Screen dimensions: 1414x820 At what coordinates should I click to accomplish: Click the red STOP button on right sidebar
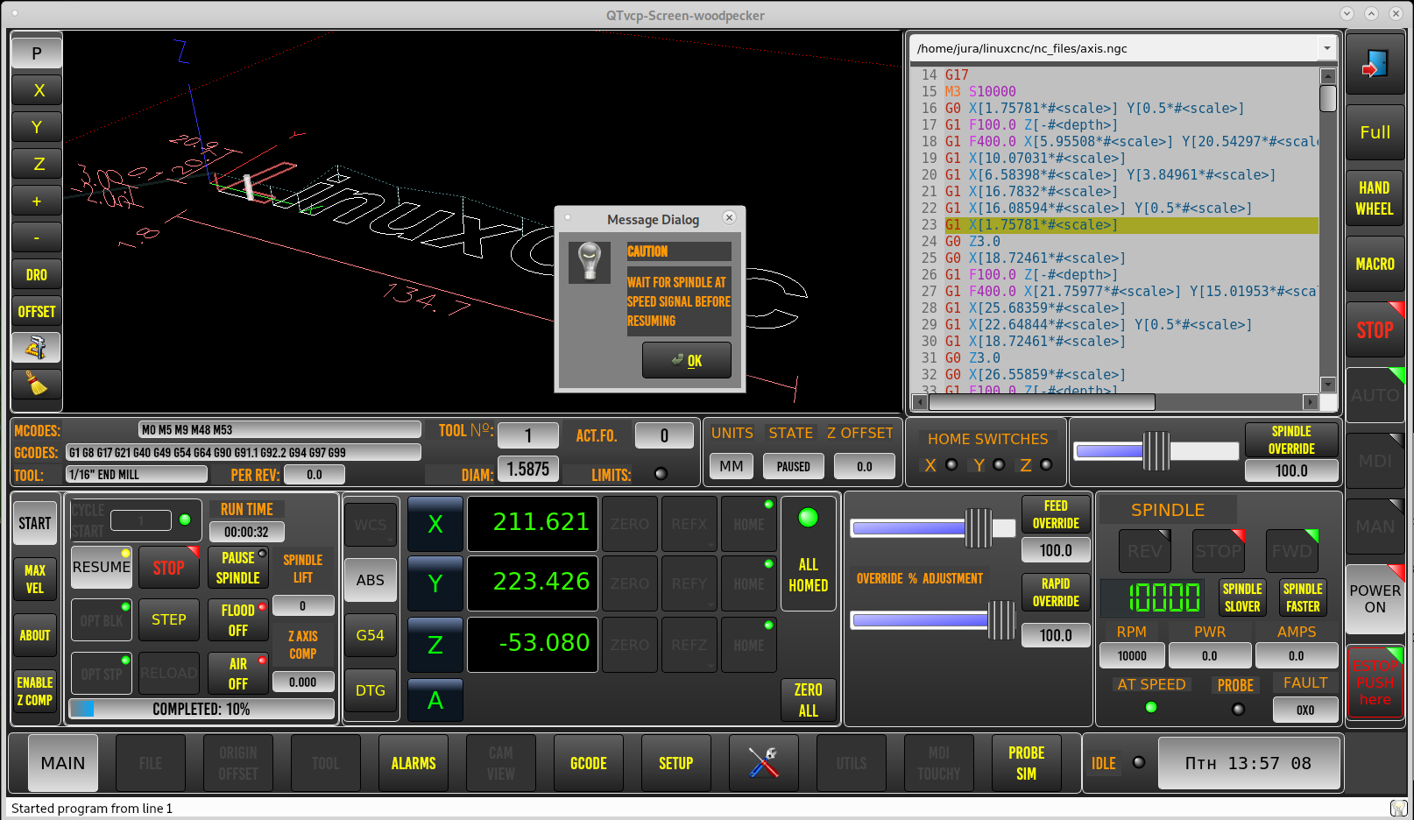pyautogui.click(x=1375, y=329)
